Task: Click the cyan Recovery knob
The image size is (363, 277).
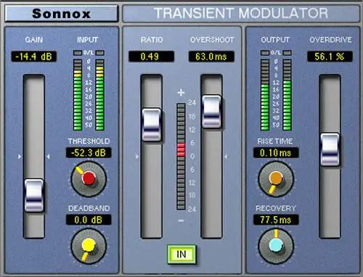Action: tap(276, 247)
